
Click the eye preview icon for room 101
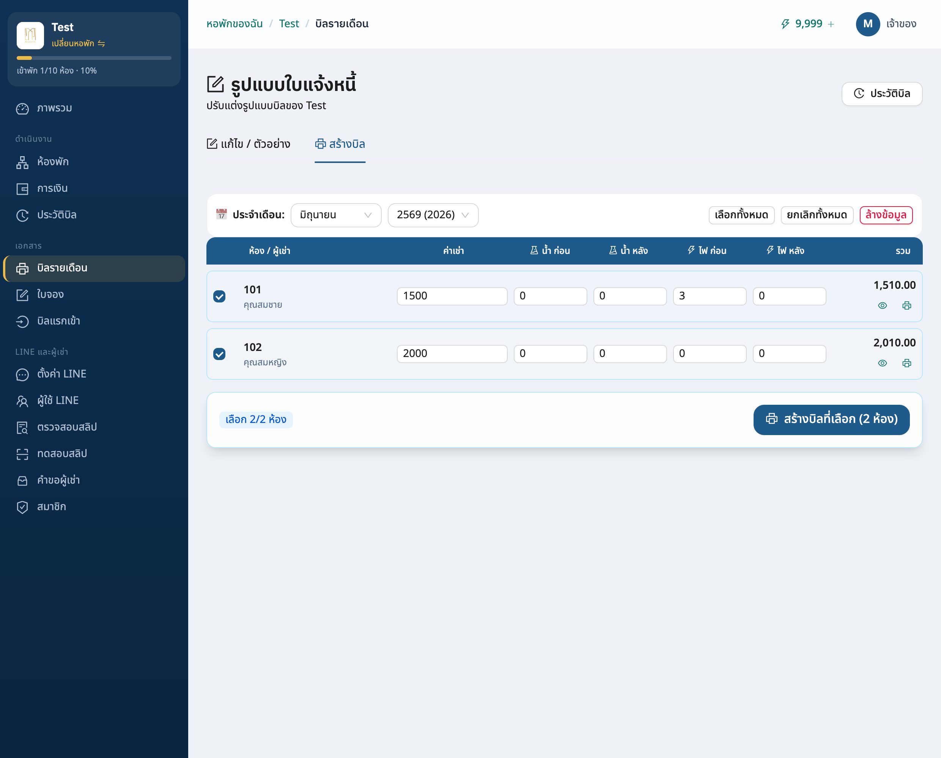pyautogui.click(x=882, y=305)
